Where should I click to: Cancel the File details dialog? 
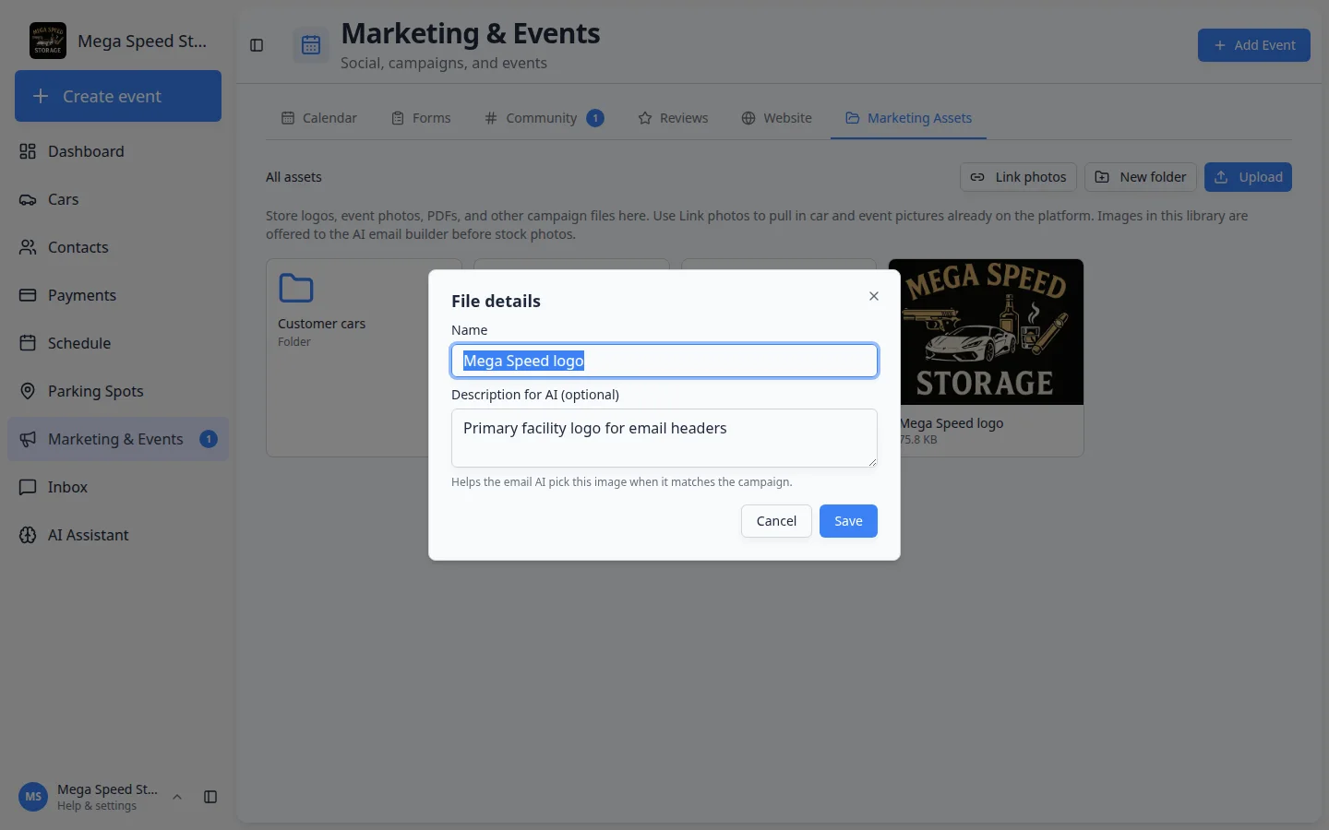click(776, 521)
